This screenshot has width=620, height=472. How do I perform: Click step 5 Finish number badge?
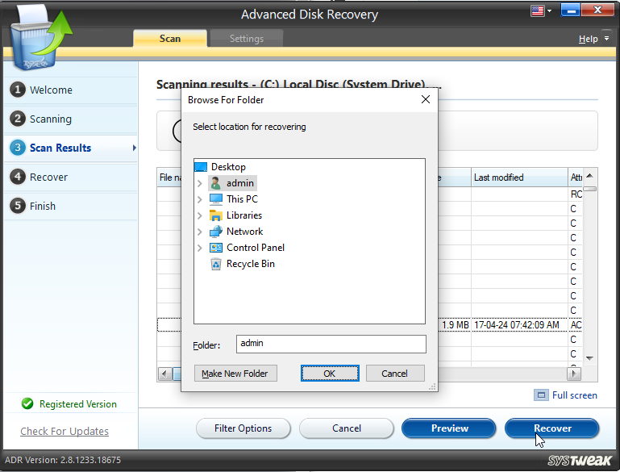point(18,206)
